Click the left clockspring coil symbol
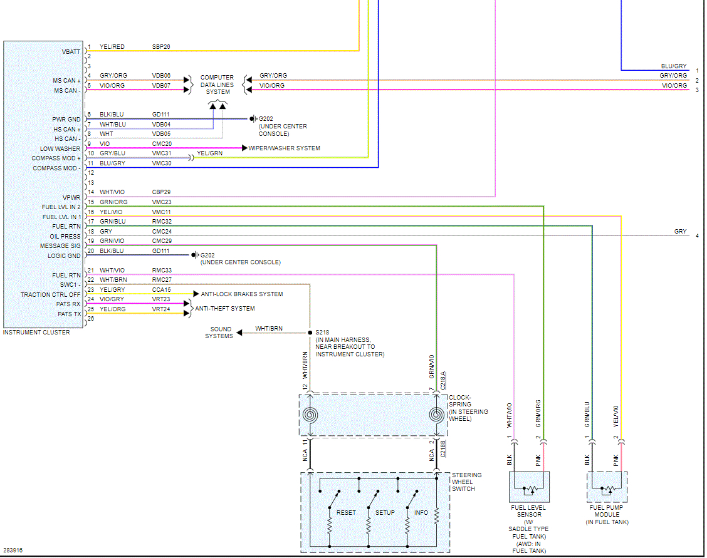This screenshot has width=707, height=558. [310, 415]
